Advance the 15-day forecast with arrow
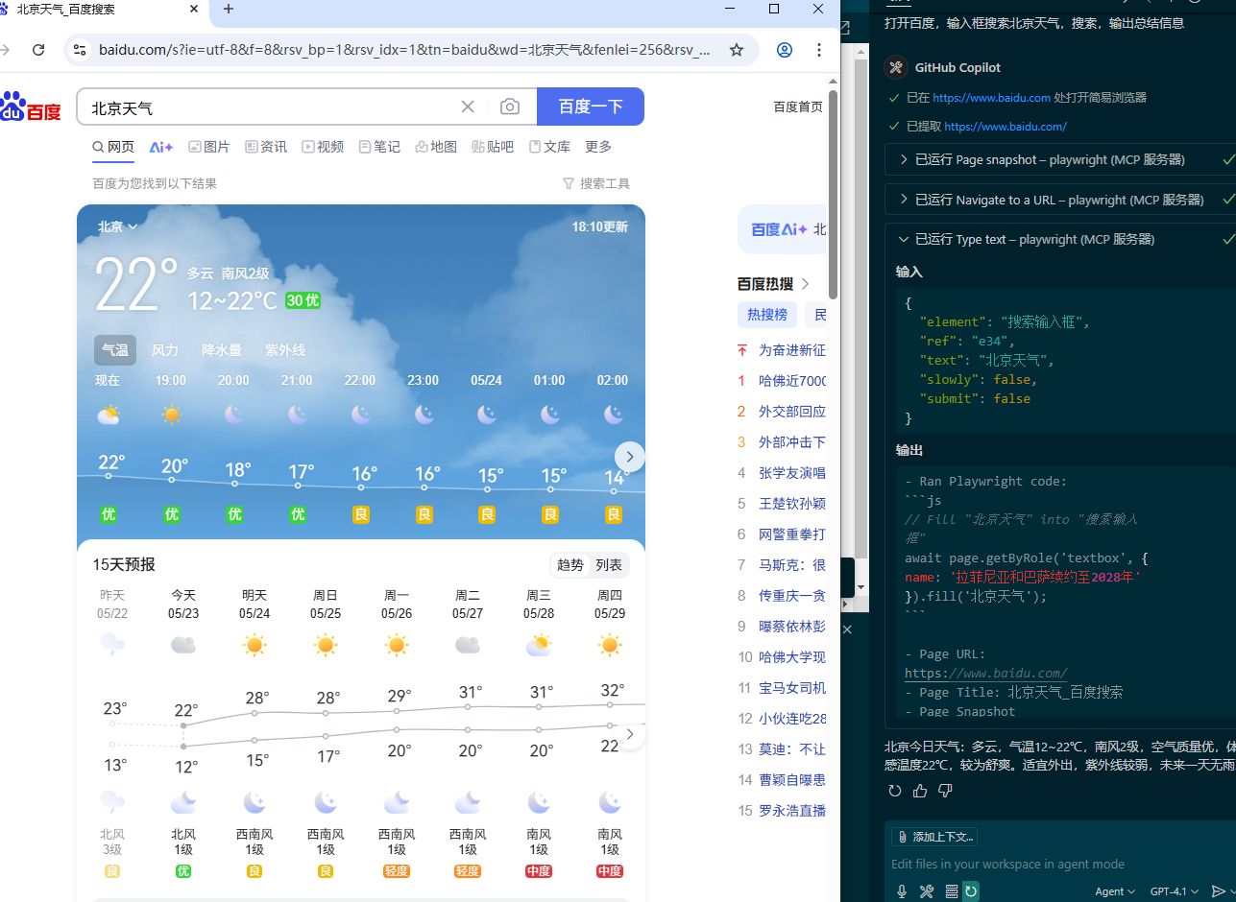This screenshot has height=902, width=1236. 630,734
